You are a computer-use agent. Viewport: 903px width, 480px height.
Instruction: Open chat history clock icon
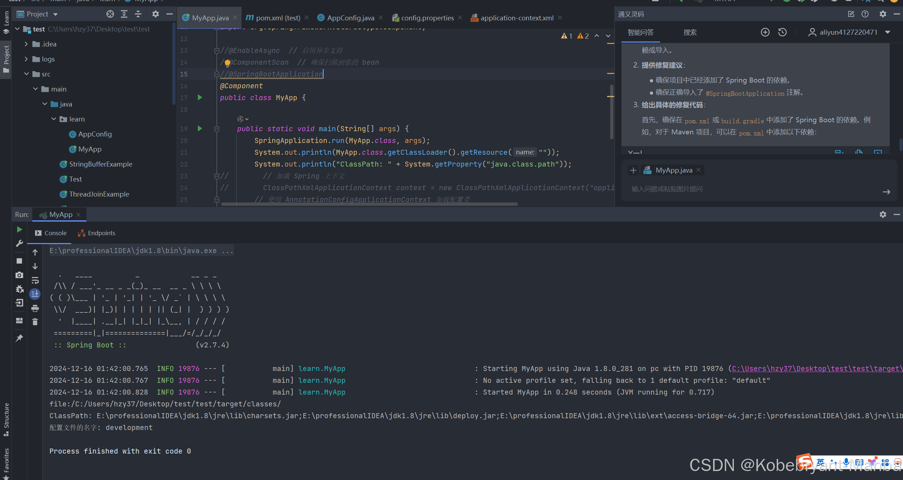(782, 32)
